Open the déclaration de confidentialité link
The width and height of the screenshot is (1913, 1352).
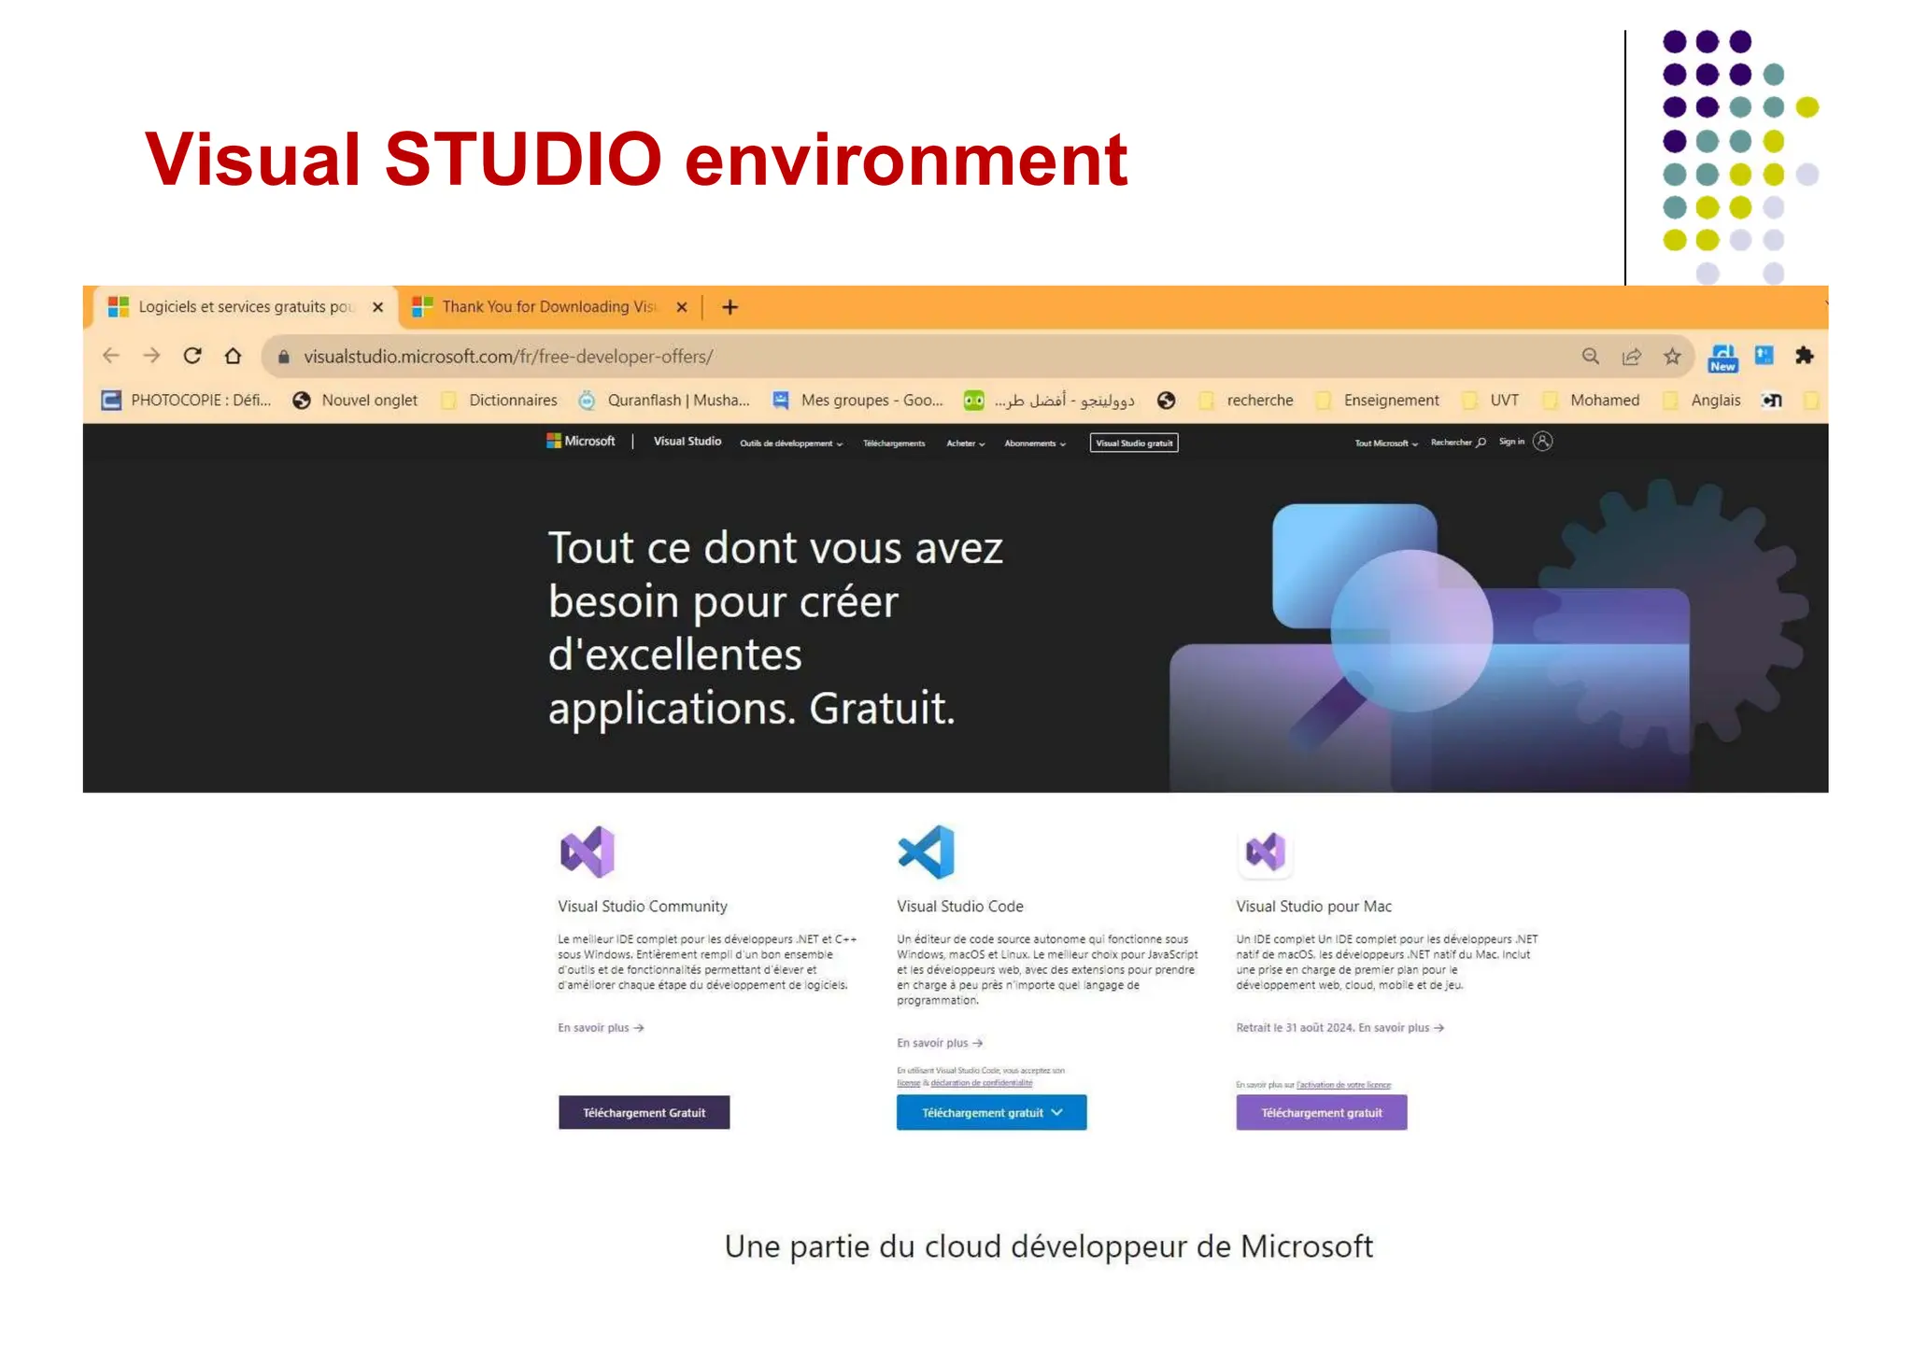[x=982, y=1083]
